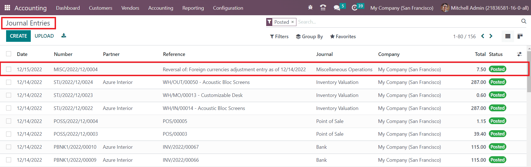The image size is (531, 167).
Task: Select checkbox for STJ/2022/12/0024 entry
Action: (9, 82)
